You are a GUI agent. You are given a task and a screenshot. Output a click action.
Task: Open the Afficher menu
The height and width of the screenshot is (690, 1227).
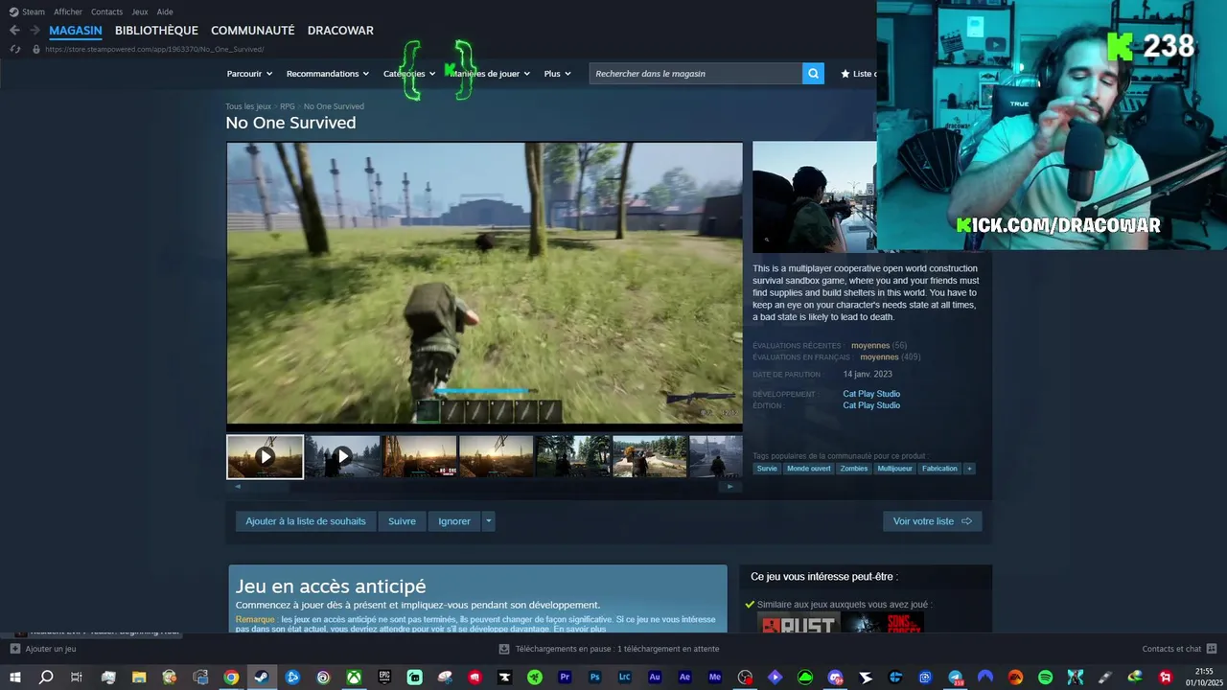point(68,11)
